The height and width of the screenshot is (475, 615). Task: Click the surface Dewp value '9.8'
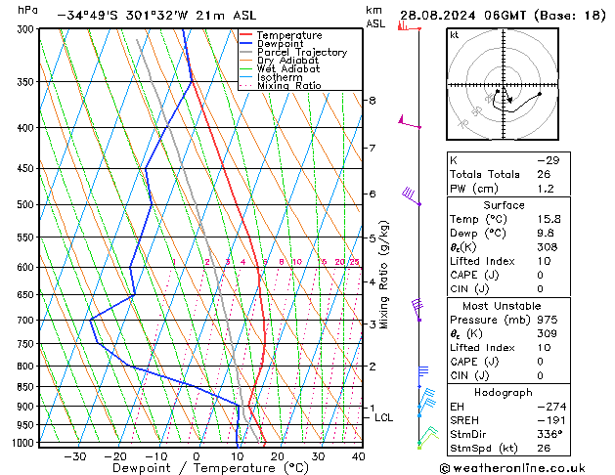[546, 234]
